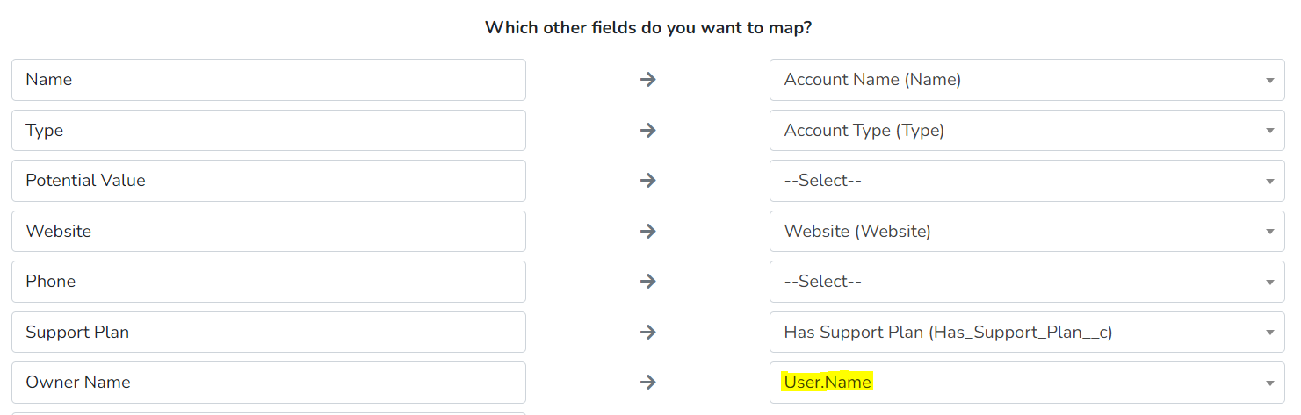
Task: Open the highlighted User.Name dropdown
Action: (1026, 383)
